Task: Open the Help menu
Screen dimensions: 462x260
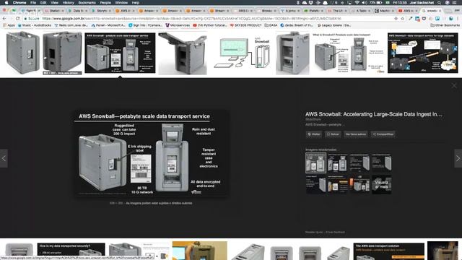Action: (x=135, y=3)
